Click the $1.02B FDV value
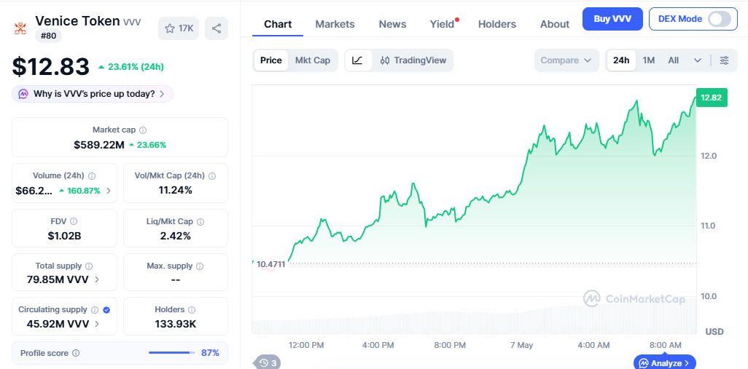The height and width of the screenshot is (369, 748). pyautogui.click(x=64, y=236)
